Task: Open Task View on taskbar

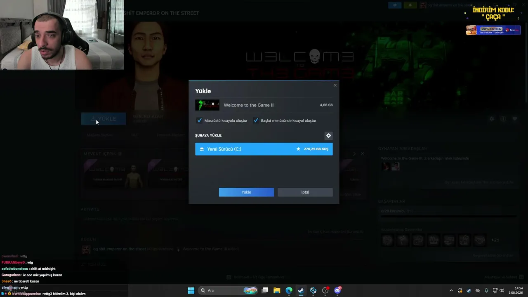Action: point(265,290)
